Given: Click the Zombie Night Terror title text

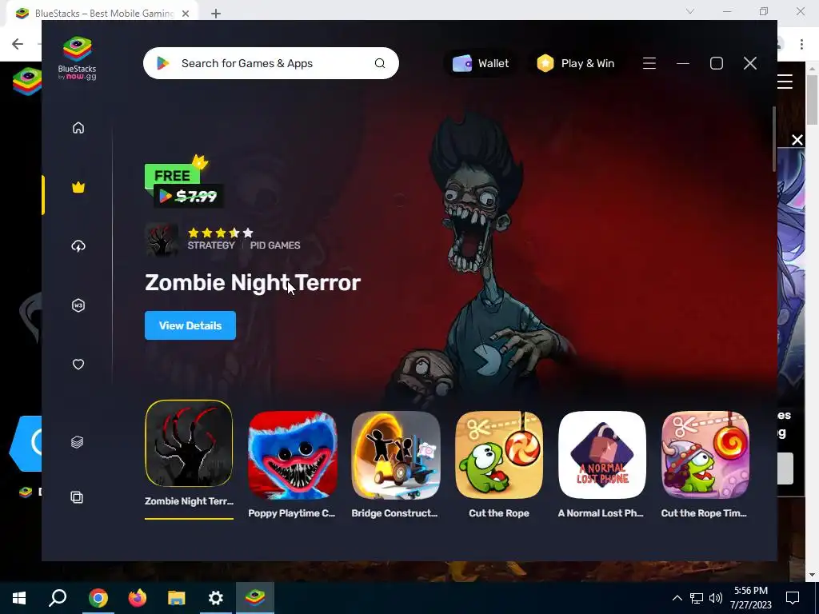Looking at the screenshot, I should [253, 282].
